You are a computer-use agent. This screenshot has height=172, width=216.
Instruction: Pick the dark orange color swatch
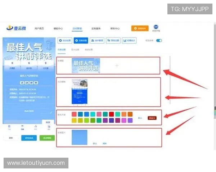(x=130, y=114)
